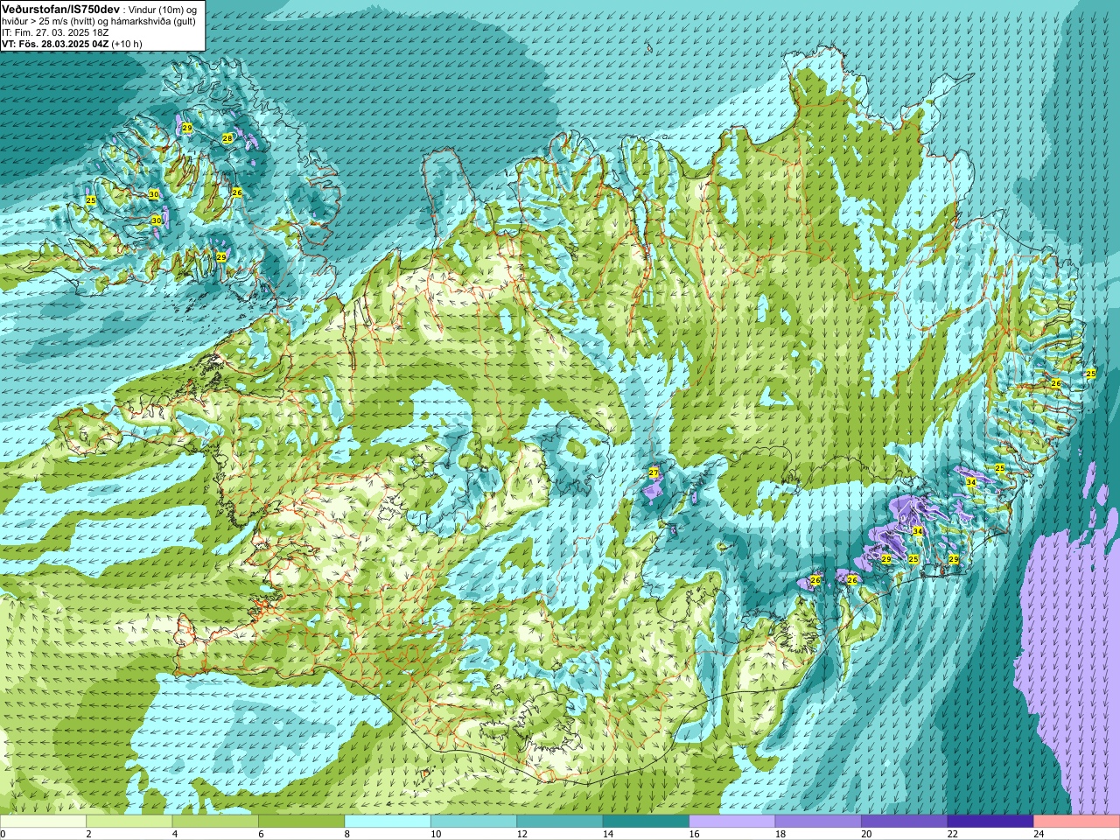Screen dimensions: 1120x840
Task: Click the '6' legend scale label
Action: coord(261,834)
